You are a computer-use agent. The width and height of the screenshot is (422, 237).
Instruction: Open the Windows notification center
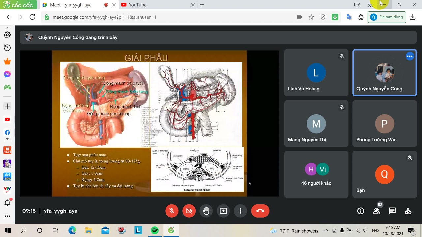411,230
